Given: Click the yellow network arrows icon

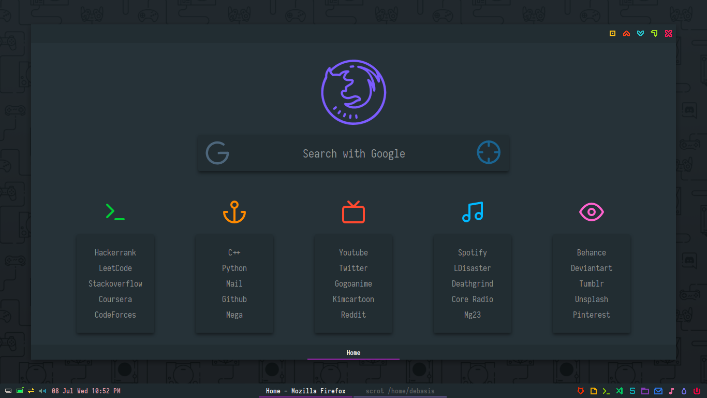Looking at the screenshot, I should pyautogui.click(x=31, y=391).
